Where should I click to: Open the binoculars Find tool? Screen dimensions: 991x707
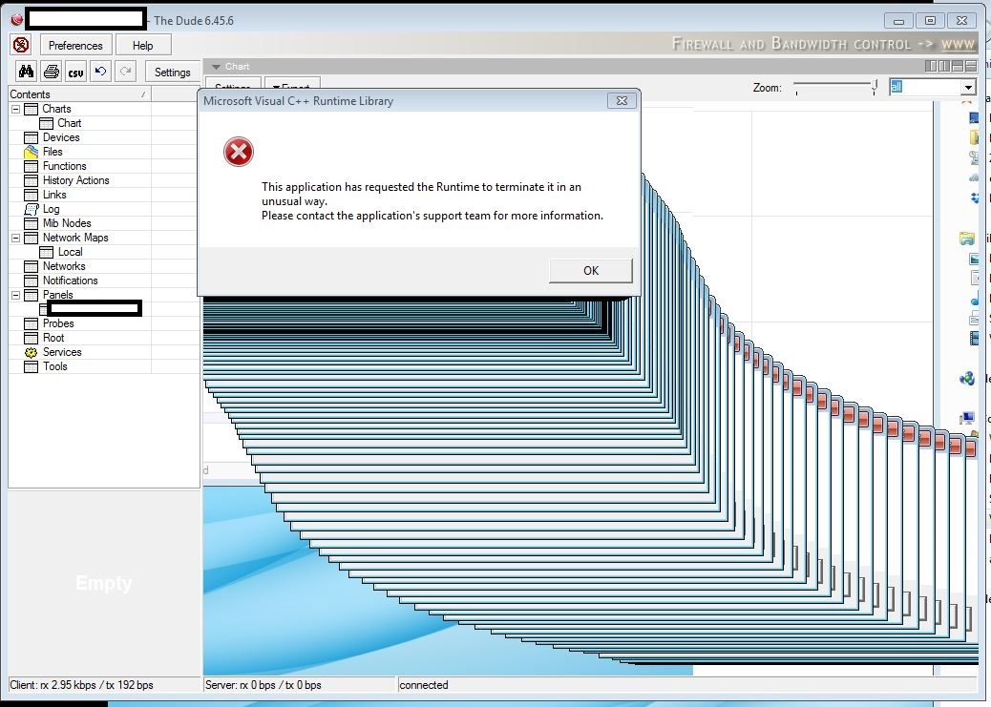pyautogui.click(x=26, y=72)
